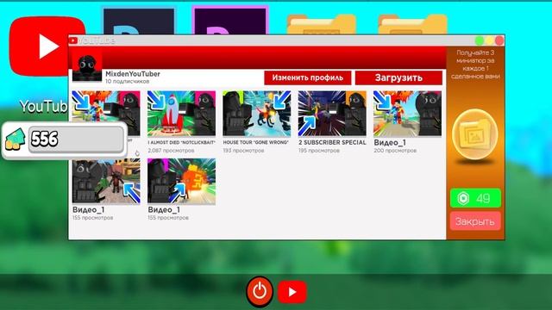The height and width of the screenshot is (310, 552).
Task: Click the Изменить профиль button
Action: click(307, 77)
